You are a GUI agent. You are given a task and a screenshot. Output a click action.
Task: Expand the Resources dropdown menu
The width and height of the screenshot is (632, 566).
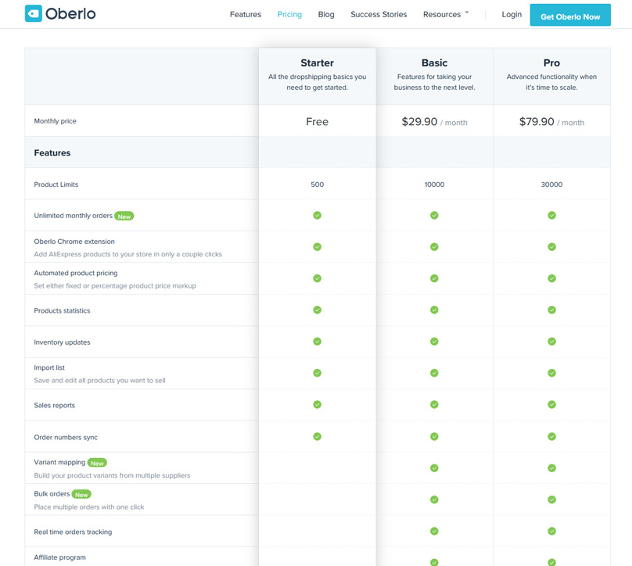[x=446, y=15]
